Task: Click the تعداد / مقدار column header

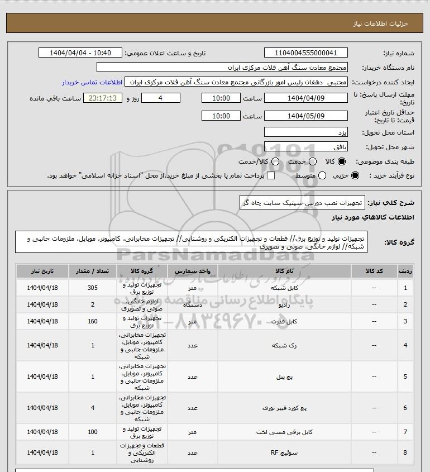Action: tap(92, 271)
